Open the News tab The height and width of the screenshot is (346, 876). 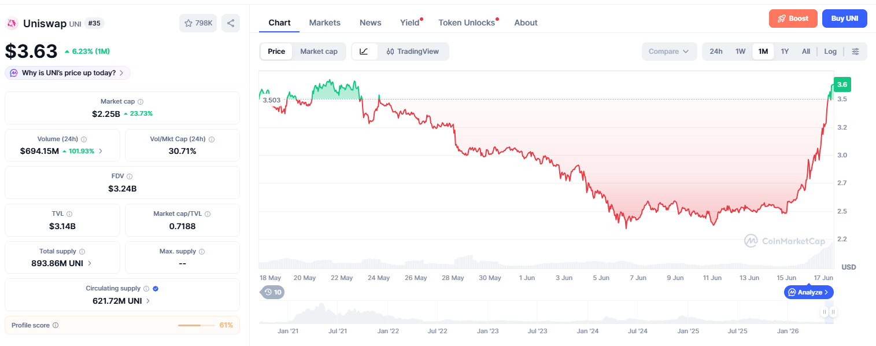[x=370, y=23]
